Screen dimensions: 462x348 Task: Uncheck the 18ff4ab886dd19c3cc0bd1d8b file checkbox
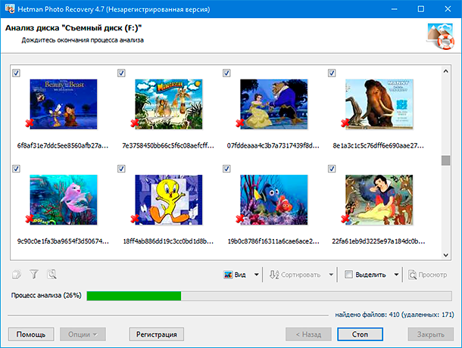click(121, 169)
